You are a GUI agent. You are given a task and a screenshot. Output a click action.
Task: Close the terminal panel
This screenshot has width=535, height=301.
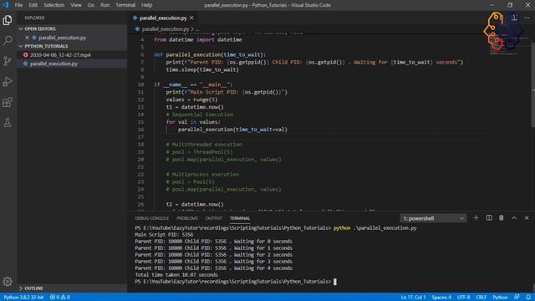click(527, 217)
